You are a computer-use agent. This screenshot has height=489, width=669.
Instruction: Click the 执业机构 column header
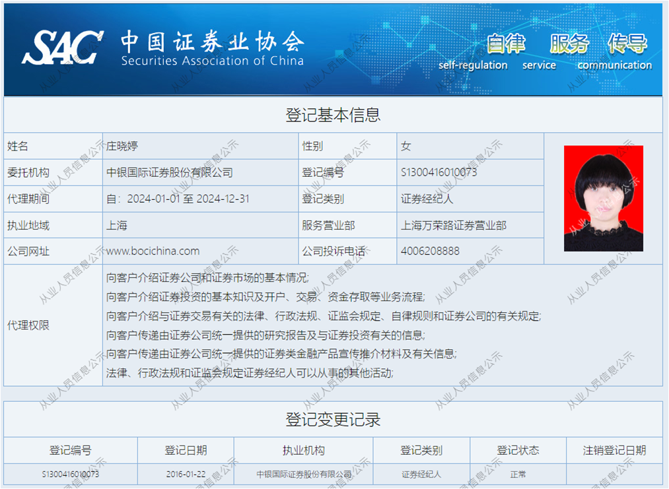coord(303,450)
